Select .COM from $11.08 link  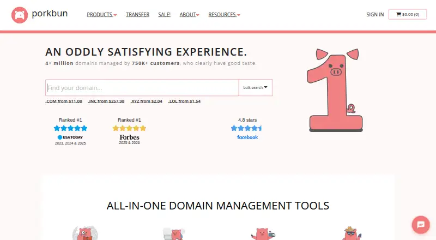pos(64,101)
